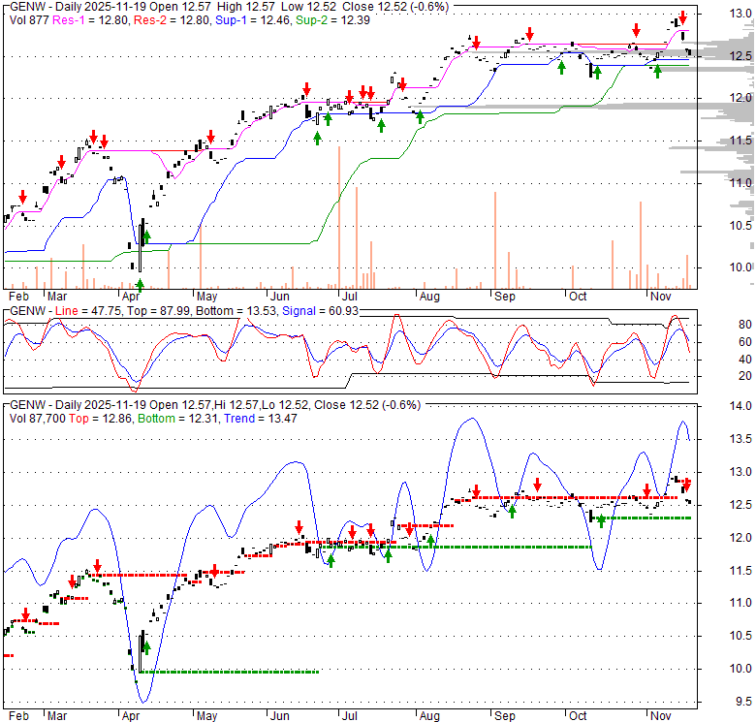The height and width of the screenshot is (722, 756).
Task: Click the red down arrow in mid-September on bottom chart
Action: click(x=538, y=487)
